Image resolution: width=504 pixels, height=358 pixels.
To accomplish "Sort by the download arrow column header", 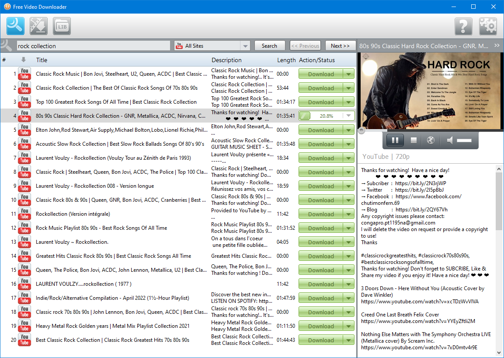I will 24,60.
